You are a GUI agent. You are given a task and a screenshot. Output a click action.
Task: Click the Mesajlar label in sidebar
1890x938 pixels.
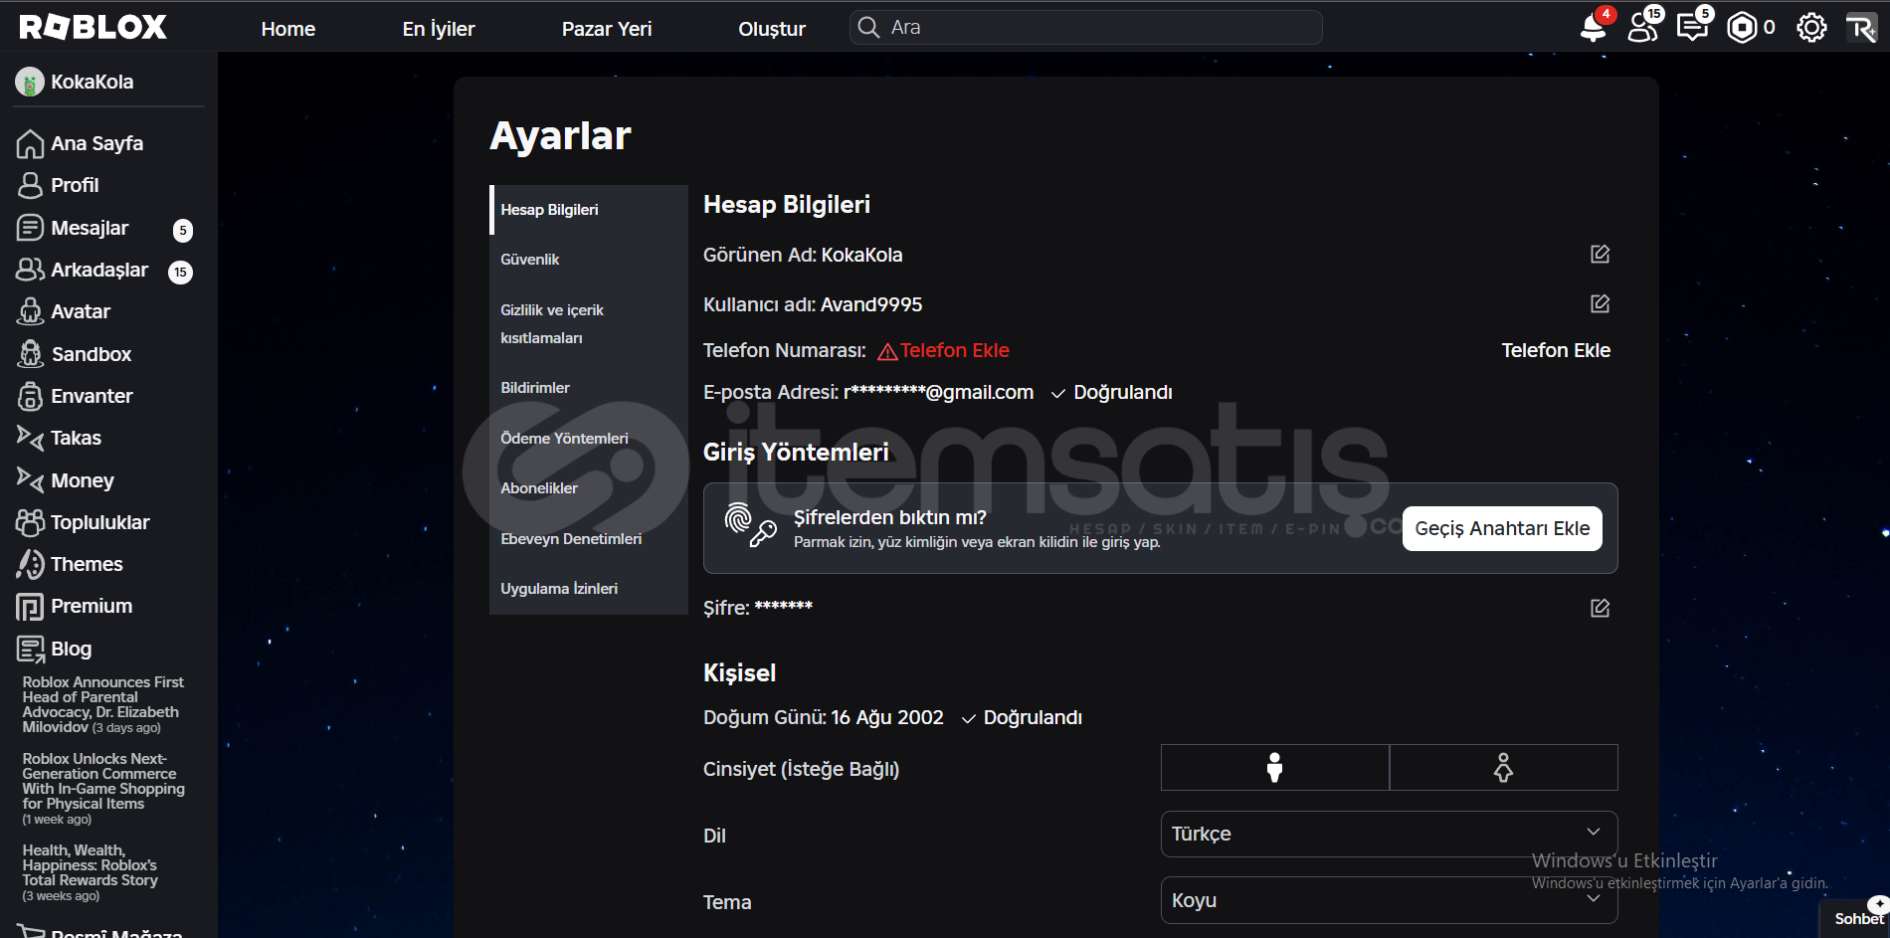(x=90, y=228)
